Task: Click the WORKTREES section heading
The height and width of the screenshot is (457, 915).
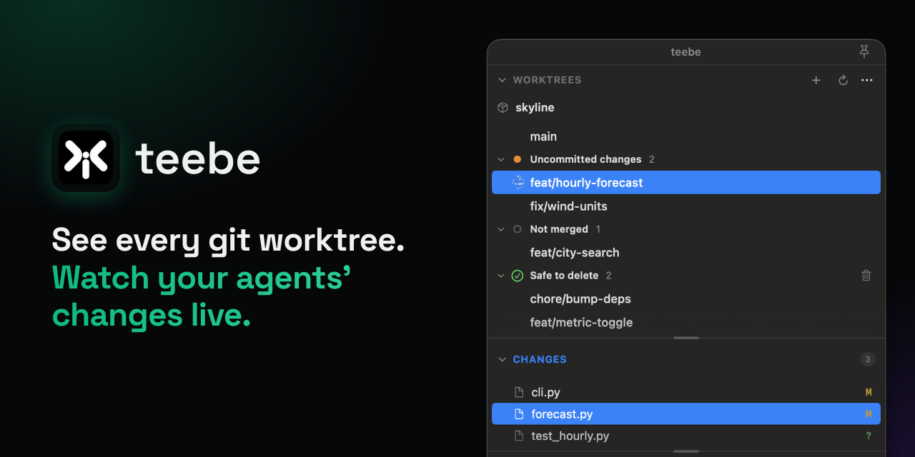Action: pyautogui.click(x=547, y=80)
